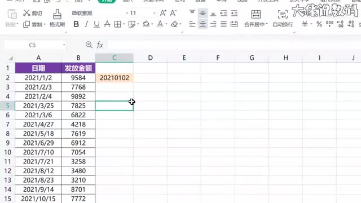Apply the fill color bucket

[146, 24]
